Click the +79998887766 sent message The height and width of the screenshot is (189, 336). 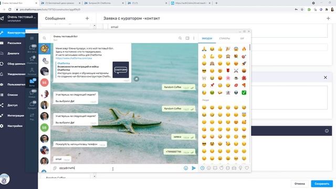pyautogui.click(x=180, y=152)
